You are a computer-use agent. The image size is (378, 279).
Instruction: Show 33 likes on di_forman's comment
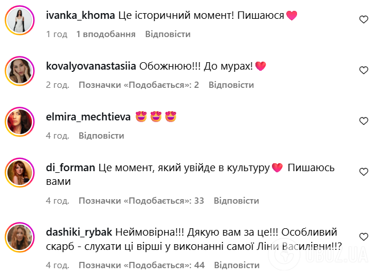tap(141, 201)
